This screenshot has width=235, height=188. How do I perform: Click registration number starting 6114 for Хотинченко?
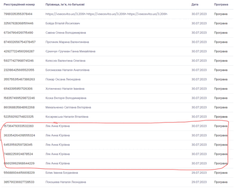pos(18,89)
